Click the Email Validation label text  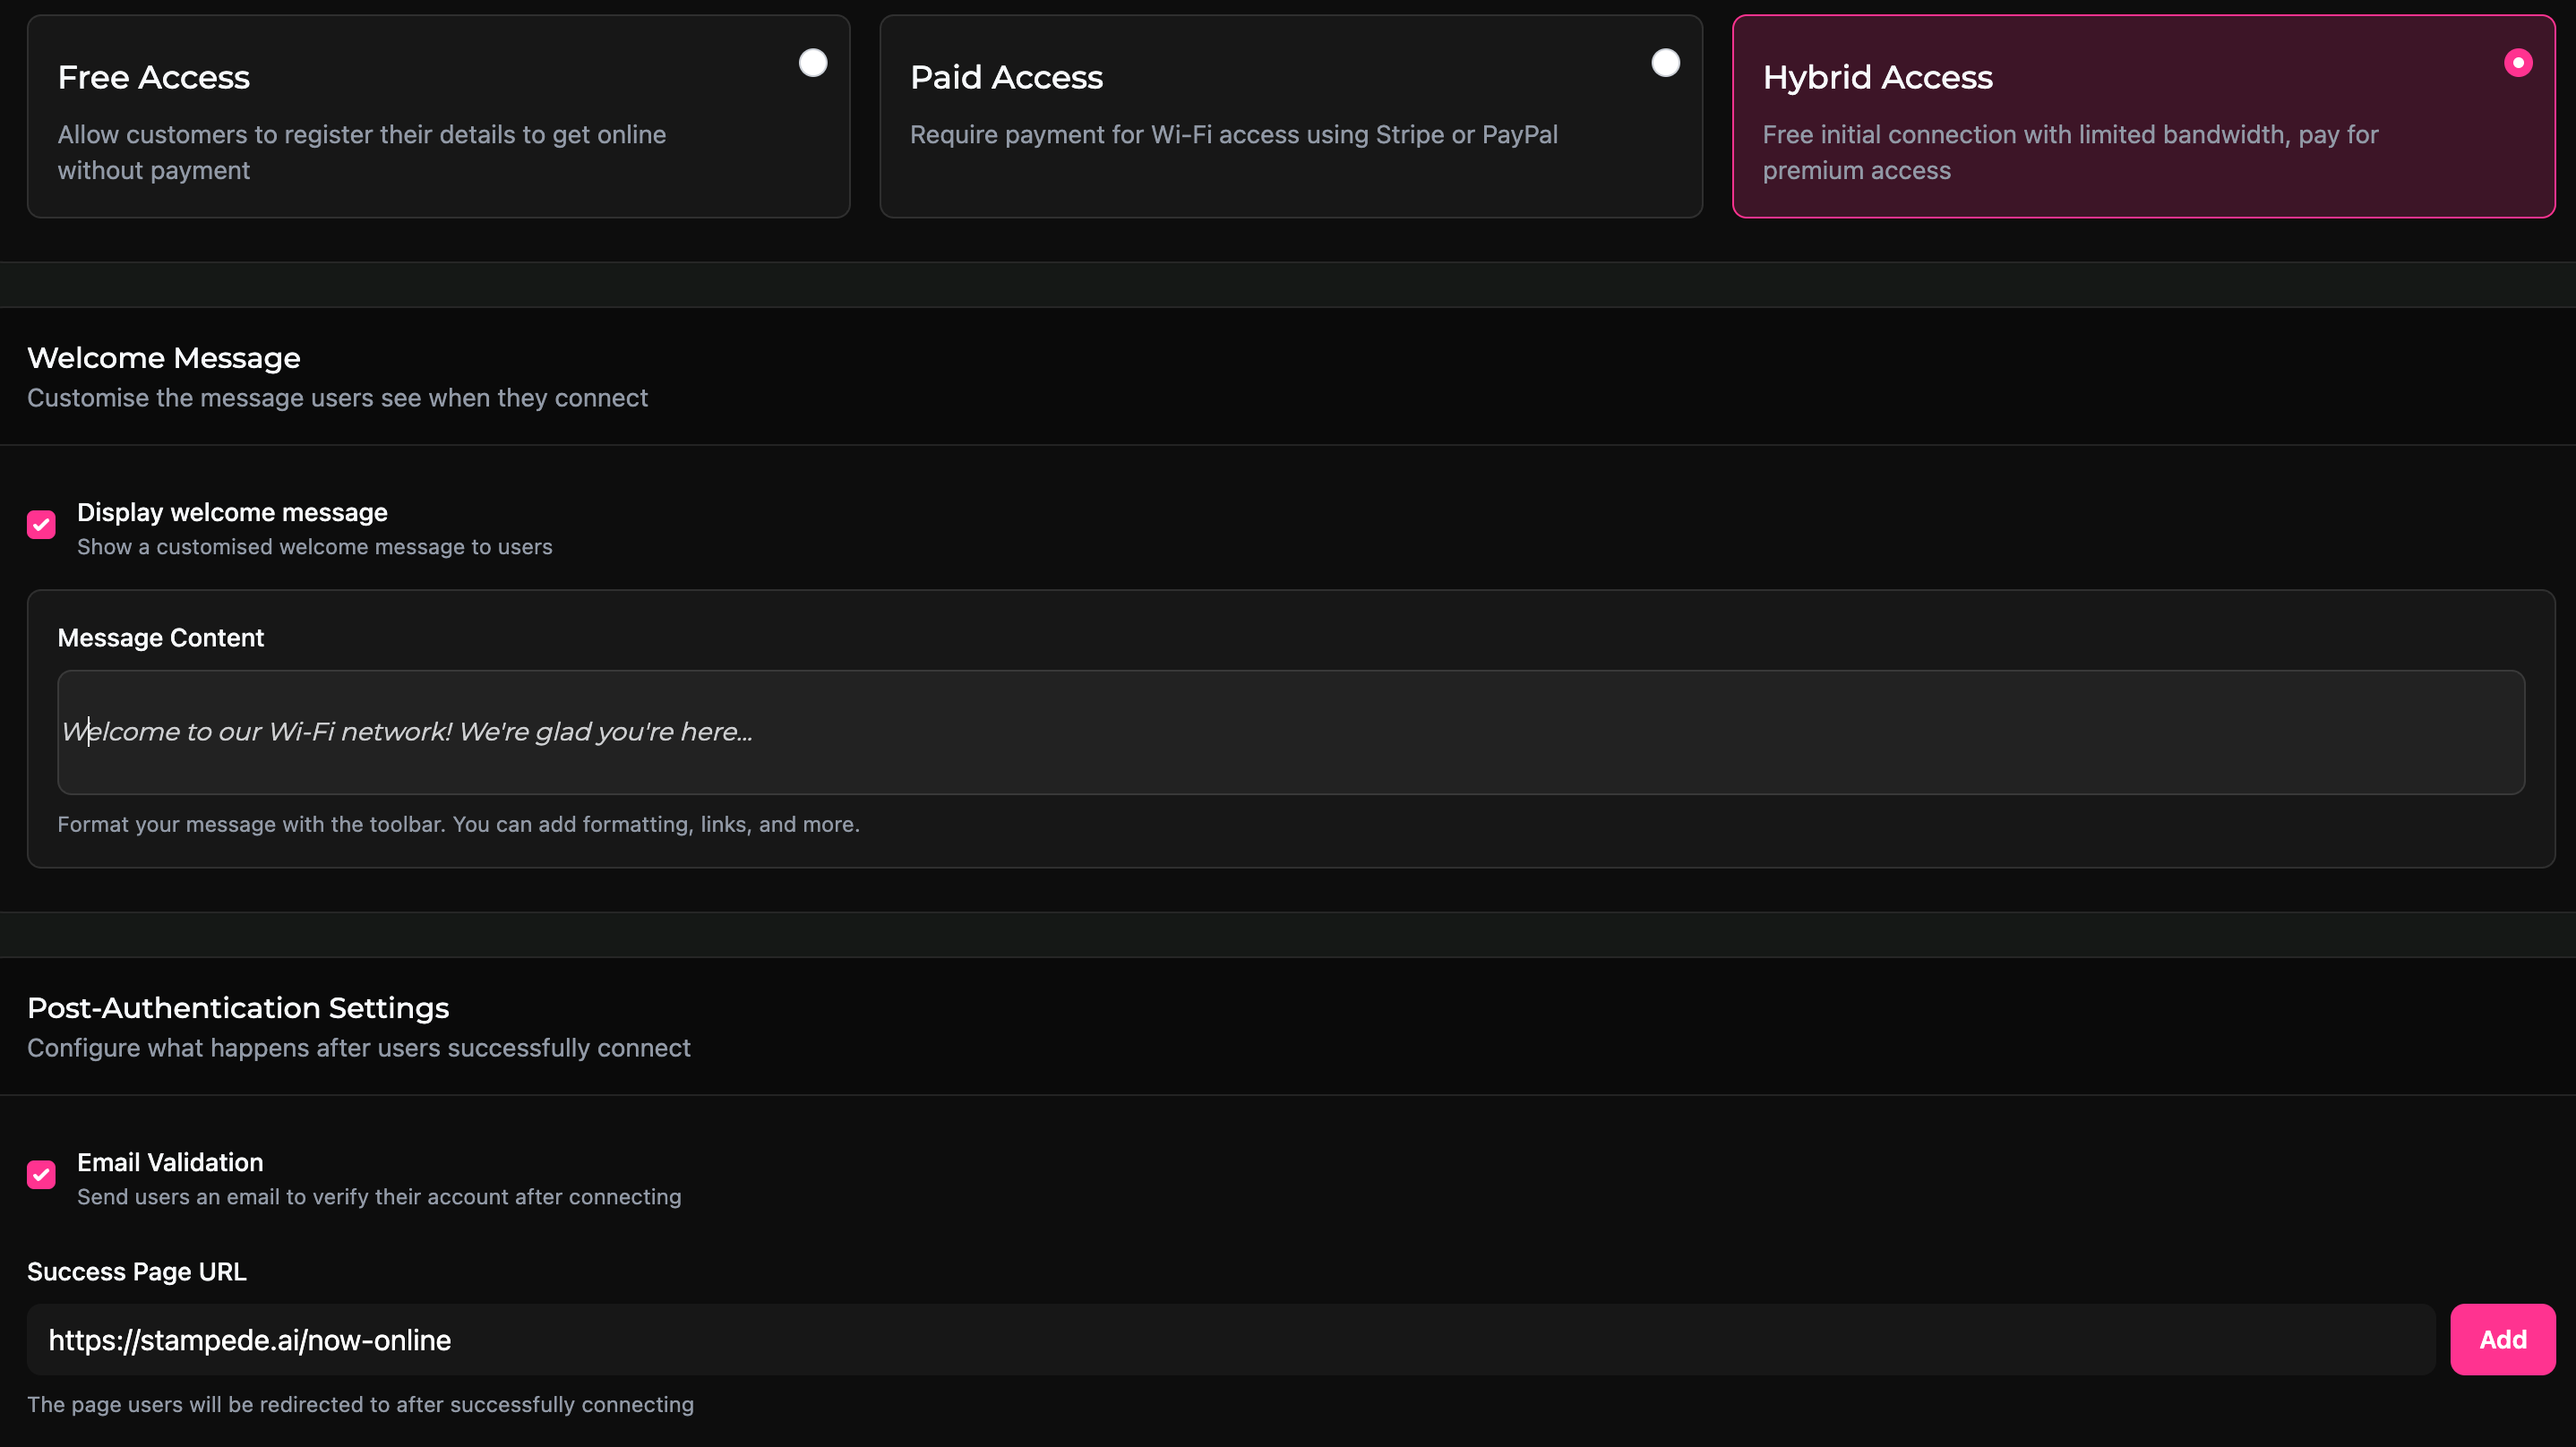pos(170,1162)
